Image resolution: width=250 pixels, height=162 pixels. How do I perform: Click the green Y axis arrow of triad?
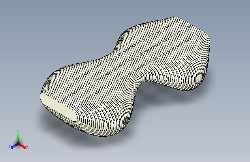[18, 139]
